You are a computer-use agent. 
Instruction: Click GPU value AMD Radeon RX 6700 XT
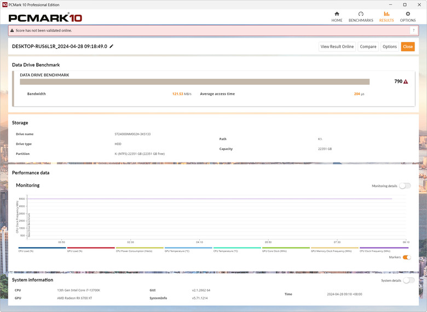[74, 298]
